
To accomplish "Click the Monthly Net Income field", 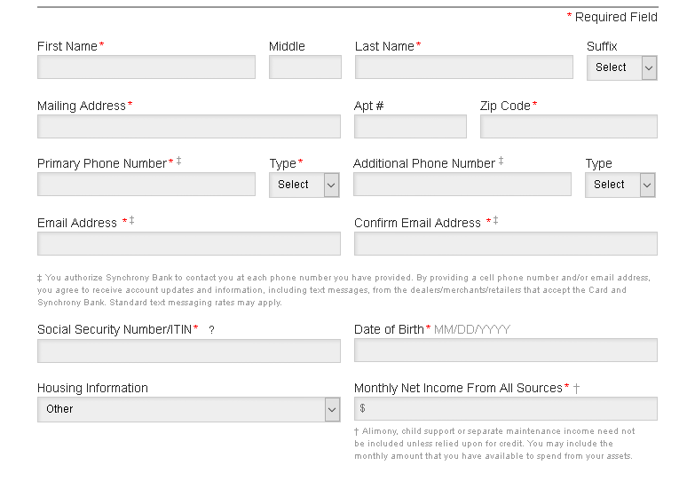I will coord(506,409).
